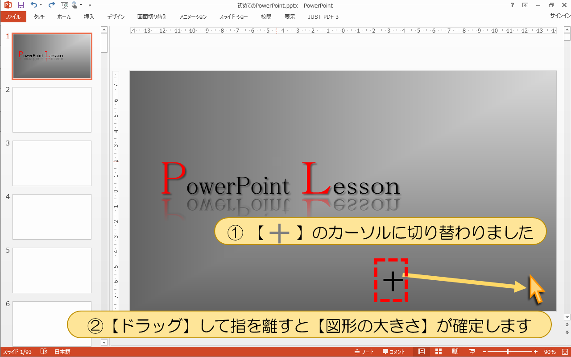Open Ribbon Display Options icon
This screenshot has height=357, width=571.
[x=525, y=5]
